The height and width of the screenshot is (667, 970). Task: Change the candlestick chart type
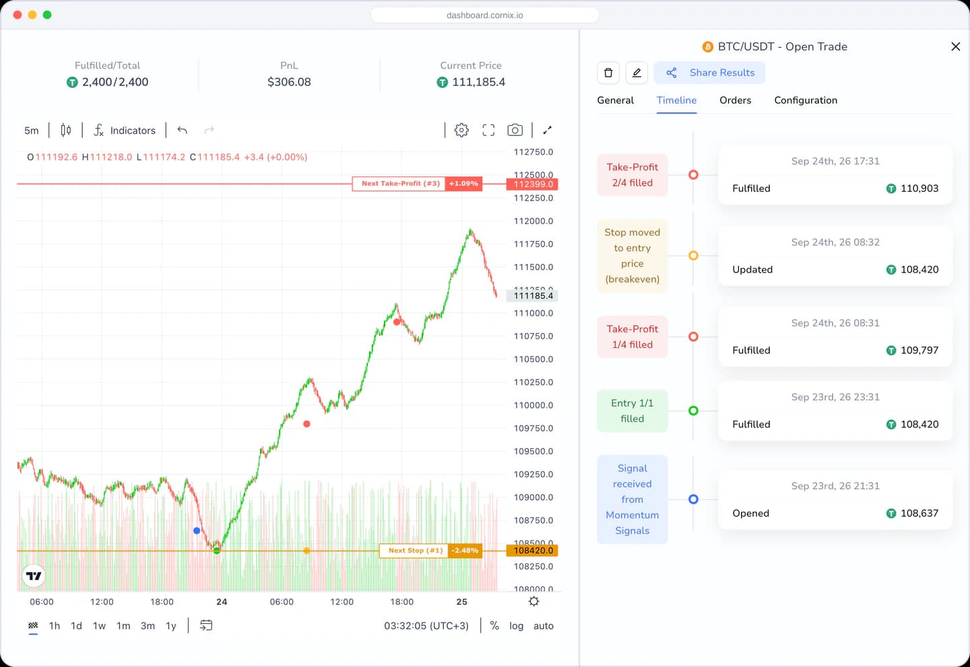click(66, 130)
